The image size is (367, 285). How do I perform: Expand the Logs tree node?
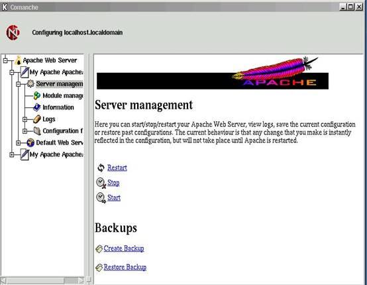tap(25, 119)
